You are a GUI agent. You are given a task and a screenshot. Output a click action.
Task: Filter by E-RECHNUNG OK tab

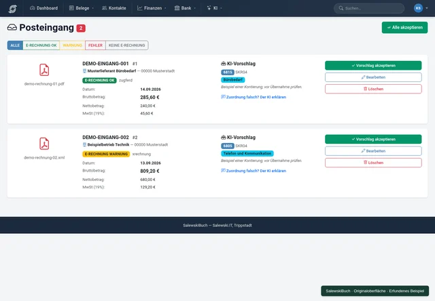pos(41,45)
